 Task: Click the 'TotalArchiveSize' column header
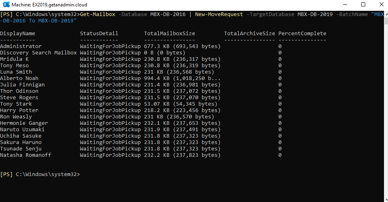coord(250,34)
